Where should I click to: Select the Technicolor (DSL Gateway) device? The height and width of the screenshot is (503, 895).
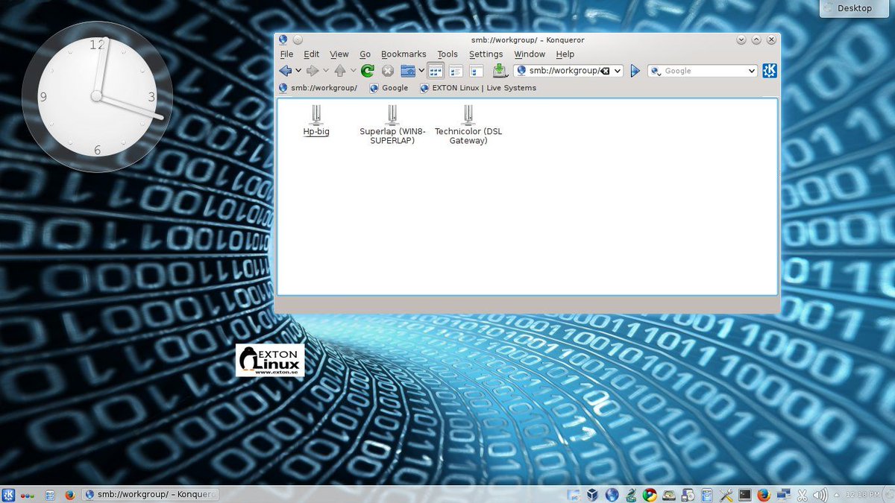(468, 124)
